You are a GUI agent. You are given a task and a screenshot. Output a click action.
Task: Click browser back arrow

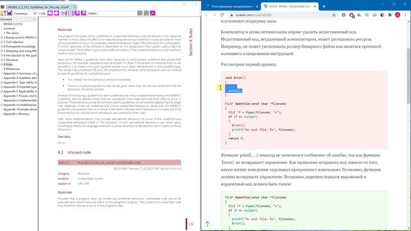click(207, 15)
